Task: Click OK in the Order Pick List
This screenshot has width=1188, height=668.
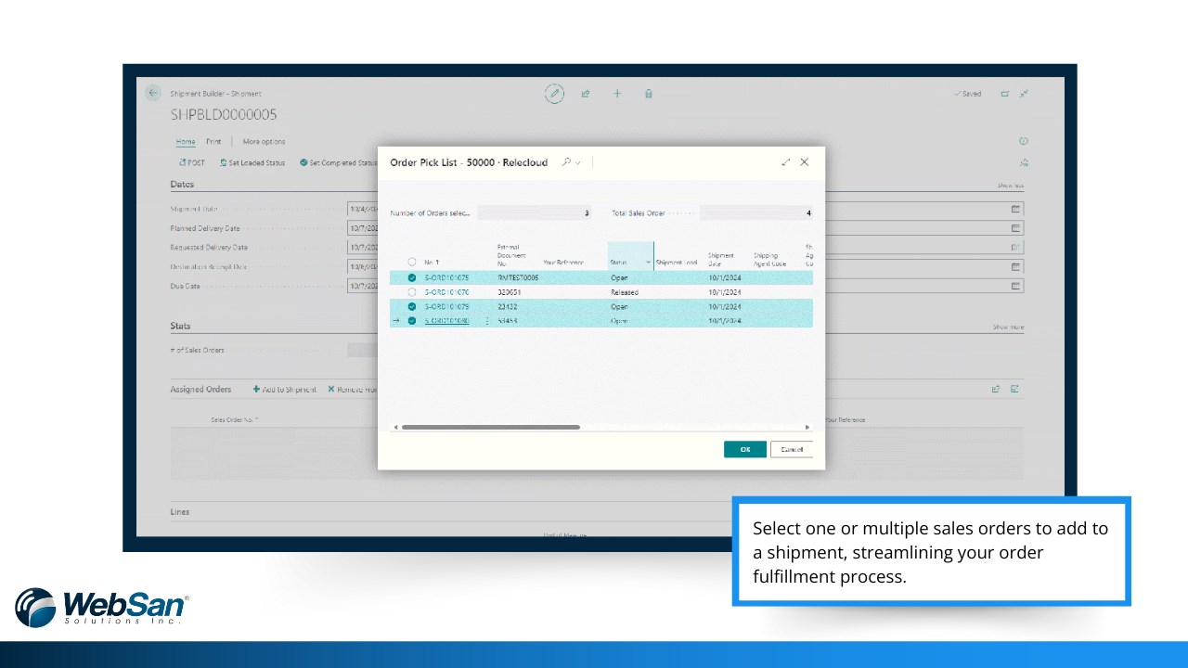Action: 745,449
